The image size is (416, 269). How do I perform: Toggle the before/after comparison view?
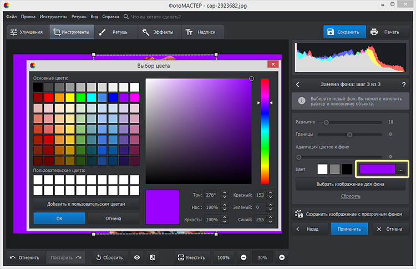[x=151, y=257]
